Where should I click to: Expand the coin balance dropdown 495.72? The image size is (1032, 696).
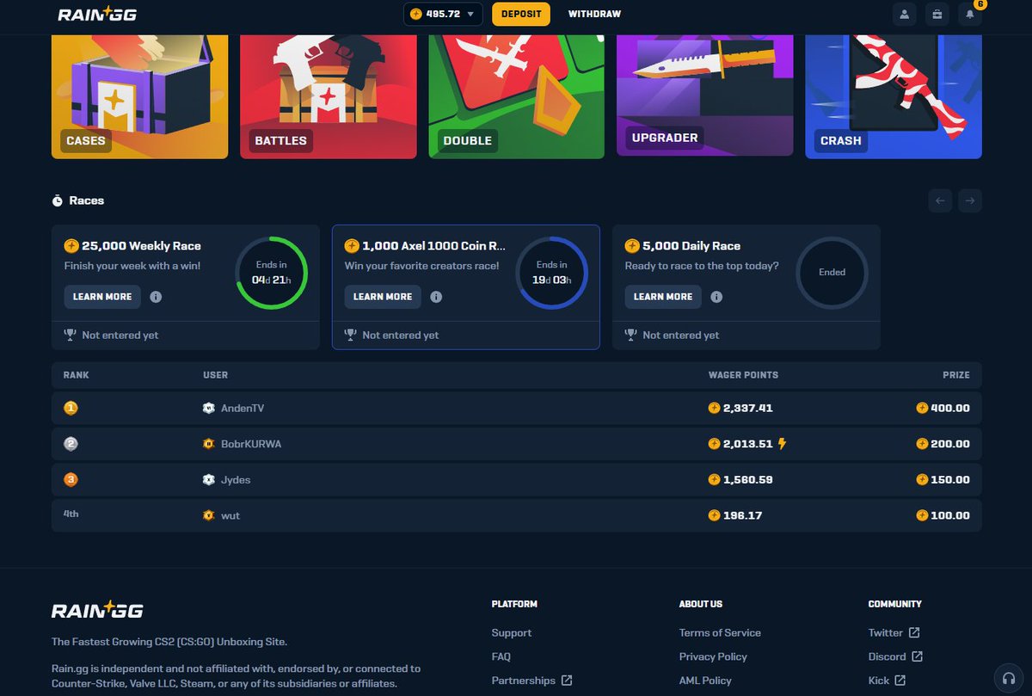coord(444,15)
